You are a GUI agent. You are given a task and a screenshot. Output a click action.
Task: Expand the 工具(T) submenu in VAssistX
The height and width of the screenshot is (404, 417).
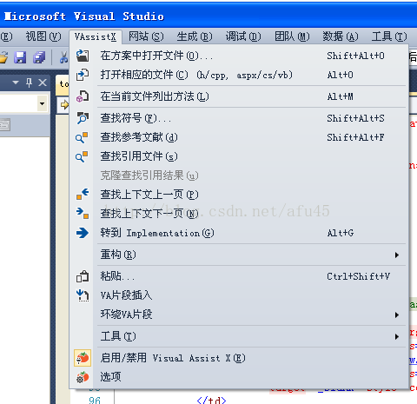point(397,336)
